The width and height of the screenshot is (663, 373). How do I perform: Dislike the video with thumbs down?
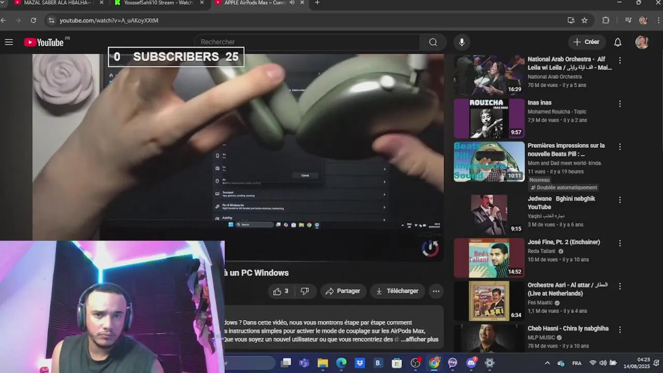pos(305,291)
